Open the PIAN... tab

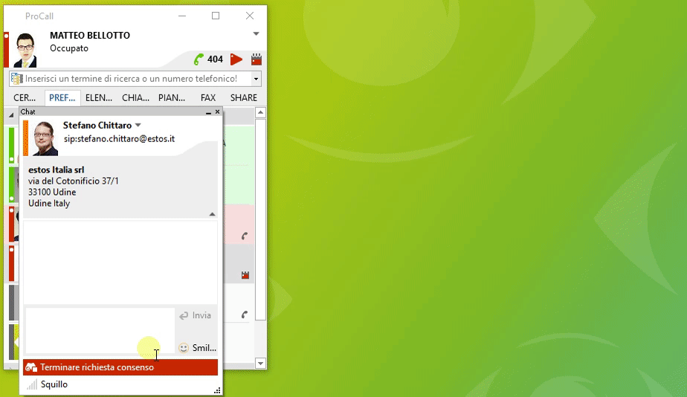[x=172, y=97]
